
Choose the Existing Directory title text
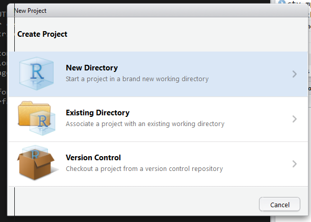click(97, 113)
